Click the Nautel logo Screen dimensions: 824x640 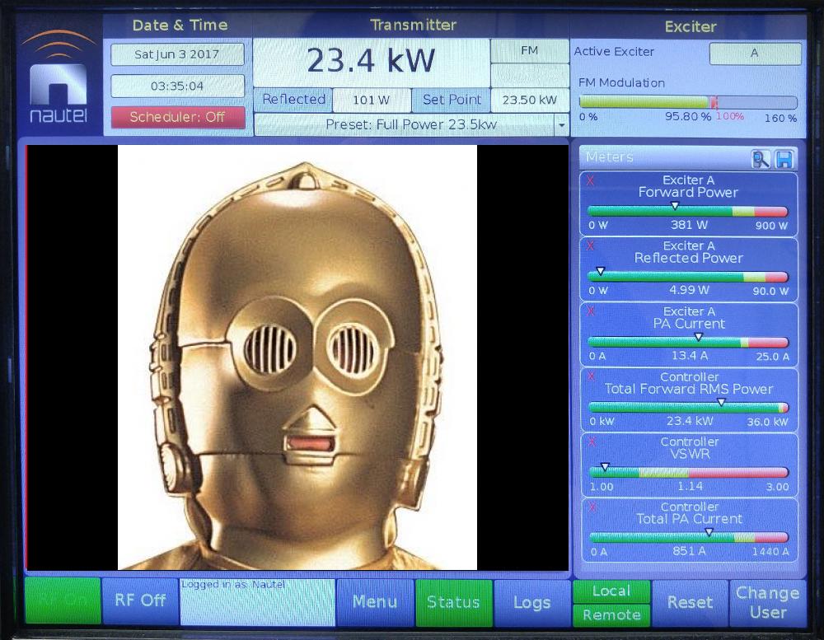point(58,78)
